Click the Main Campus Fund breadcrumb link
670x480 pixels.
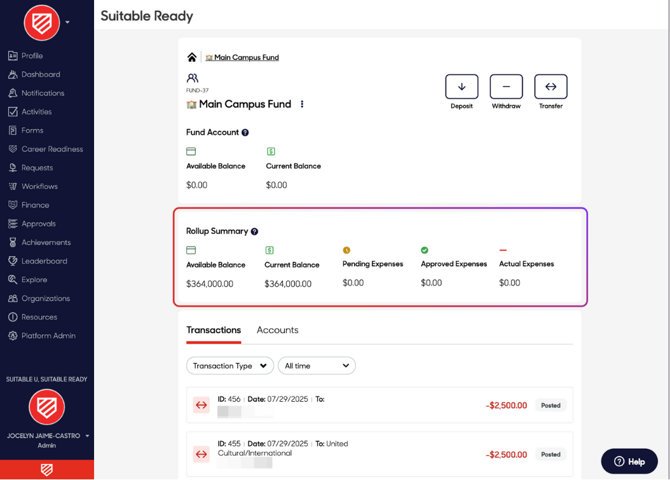[x=246, y=57]
